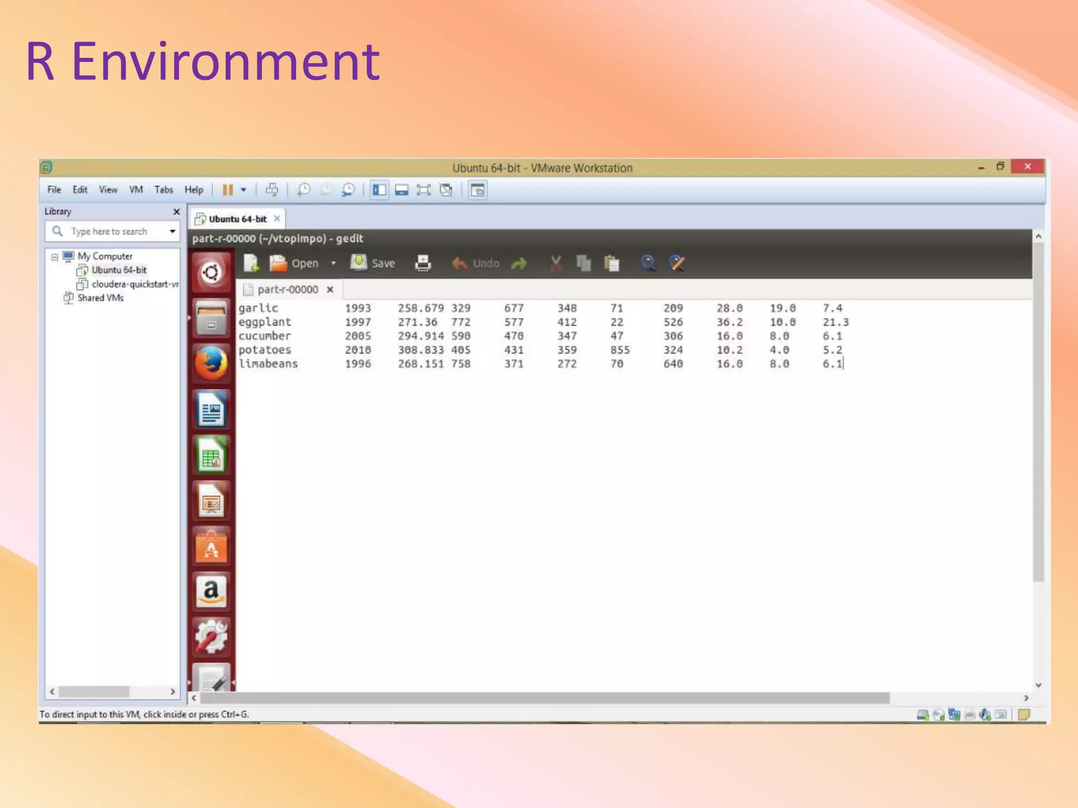The image size is (1078, 808).
Task: Click the gedit horizontal scrollbar
Action: (x=545, y=698)
